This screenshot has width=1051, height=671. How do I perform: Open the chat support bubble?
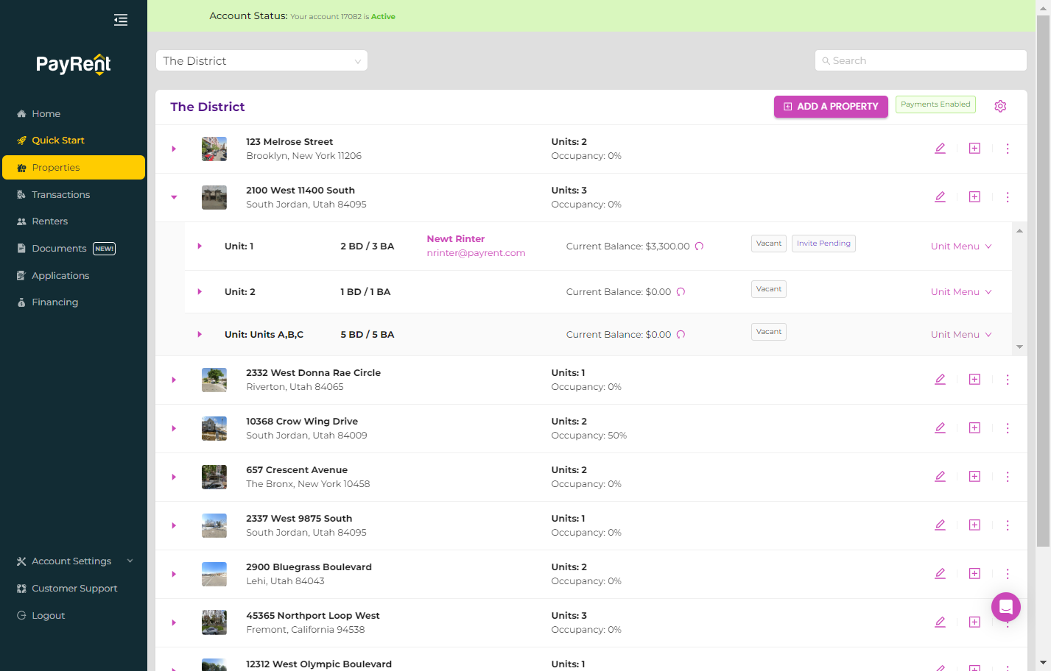[x=1006, y=607]
